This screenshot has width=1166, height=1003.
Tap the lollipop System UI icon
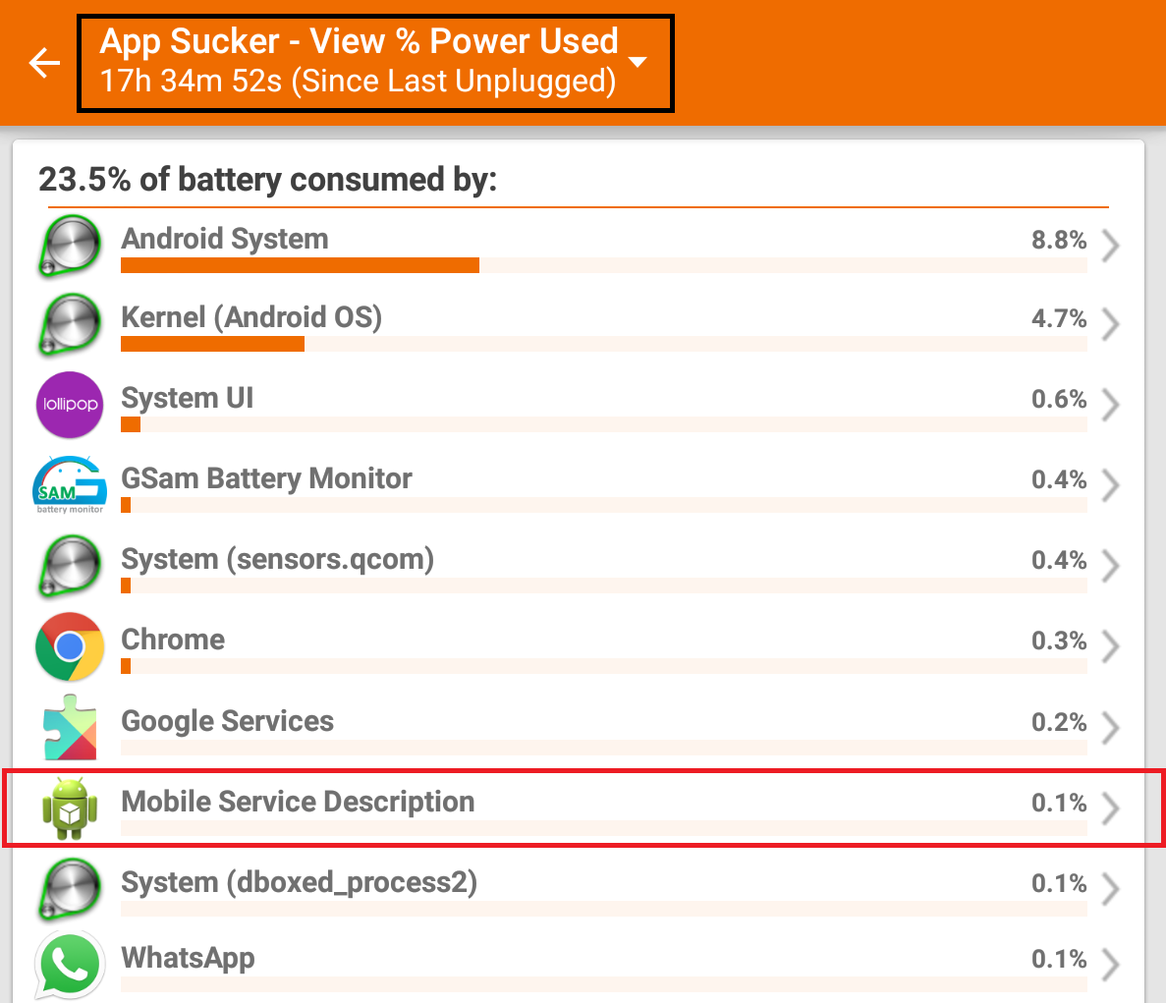coord(70,405)
